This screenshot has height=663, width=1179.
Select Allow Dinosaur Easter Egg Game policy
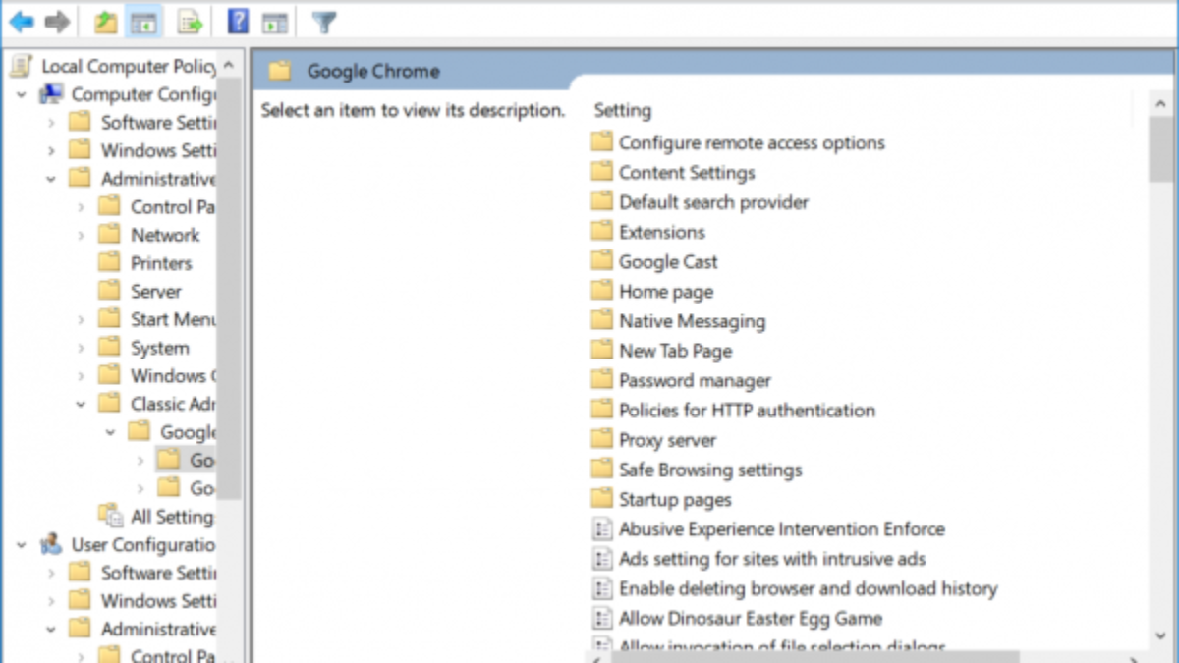click(751, 619)
